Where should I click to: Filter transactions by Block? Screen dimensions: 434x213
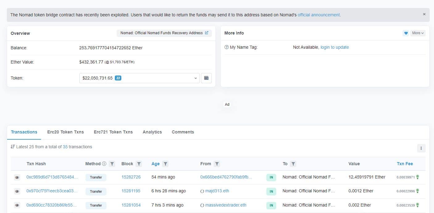tap(139, 164)
